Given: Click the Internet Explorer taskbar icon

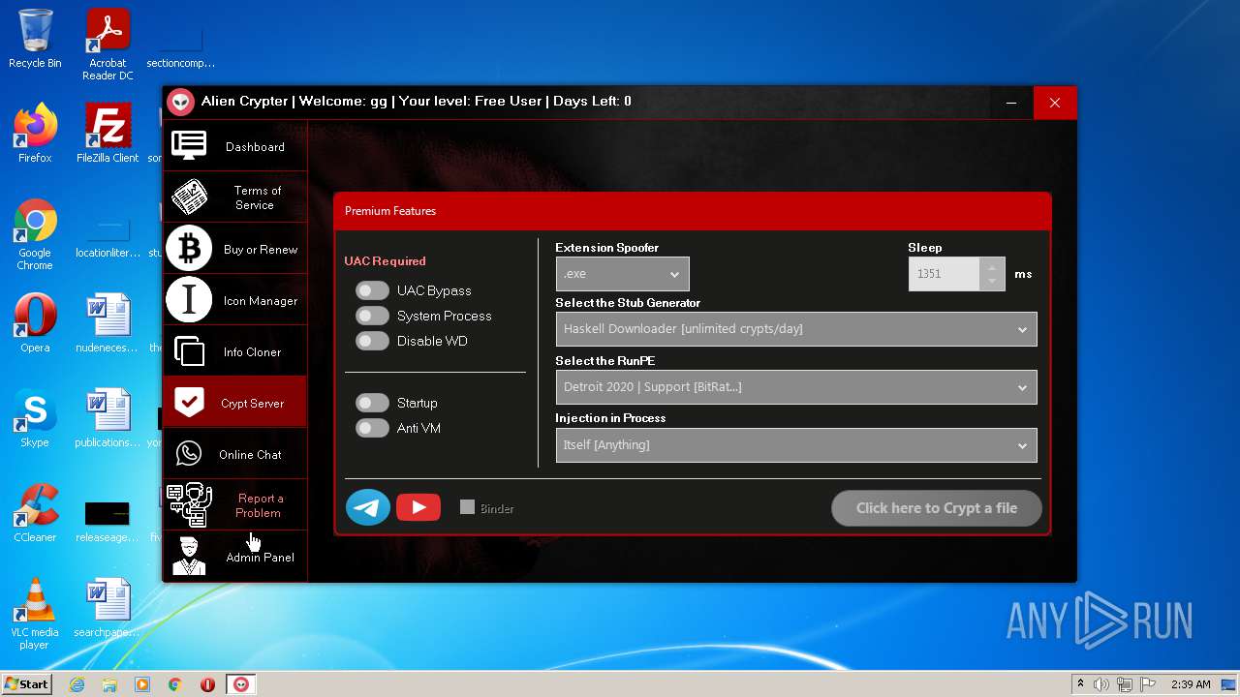Looking at the screenshot, I should coord(77,684).
